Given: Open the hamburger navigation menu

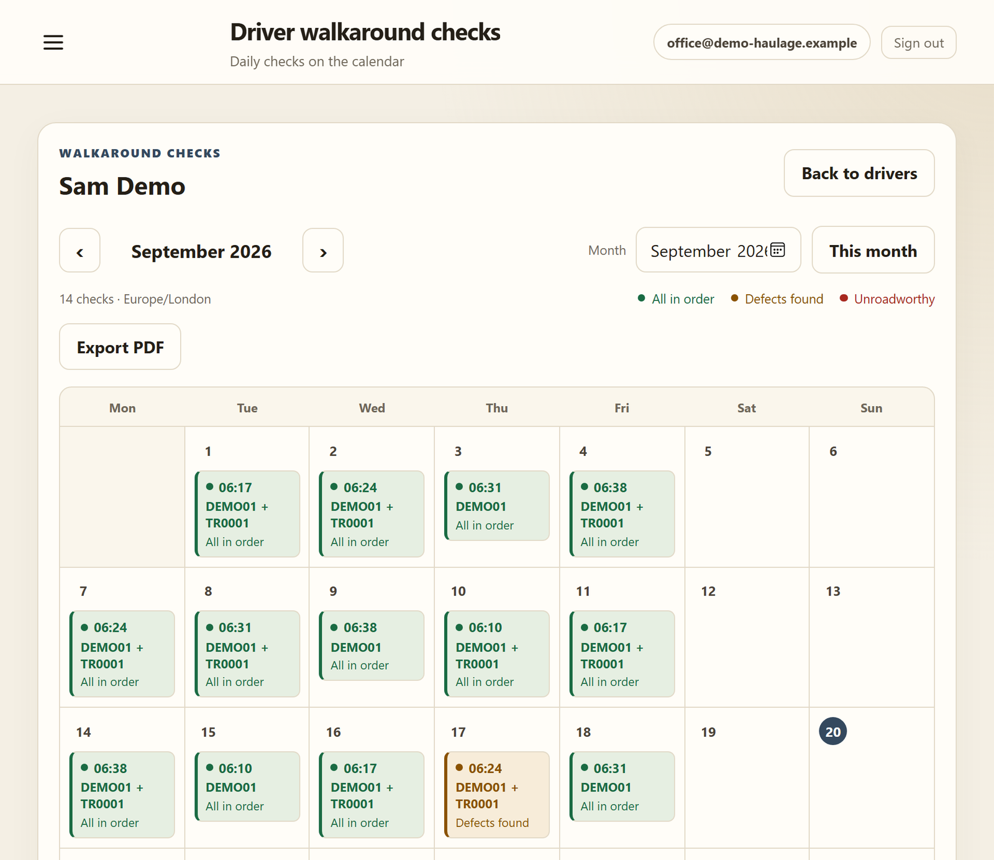Looking at the screenshot, I should 53,42.
